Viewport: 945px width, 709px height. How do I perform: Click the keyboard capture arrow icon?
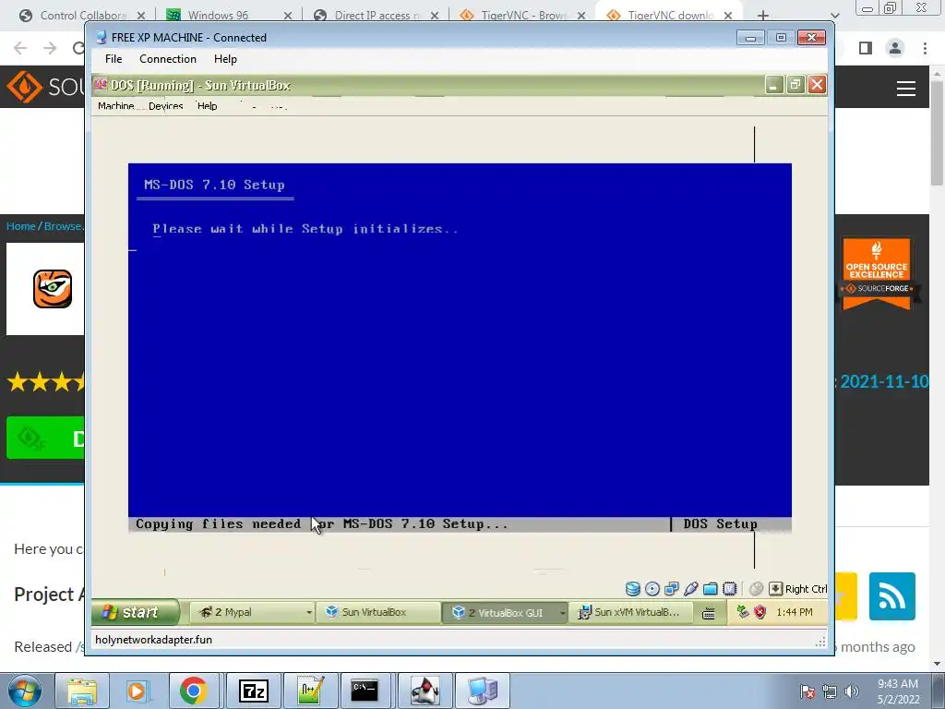[x=775, y=588]
